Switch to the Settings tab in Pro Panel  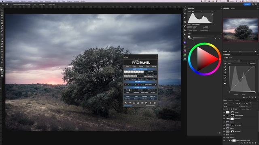coord(154,66)
